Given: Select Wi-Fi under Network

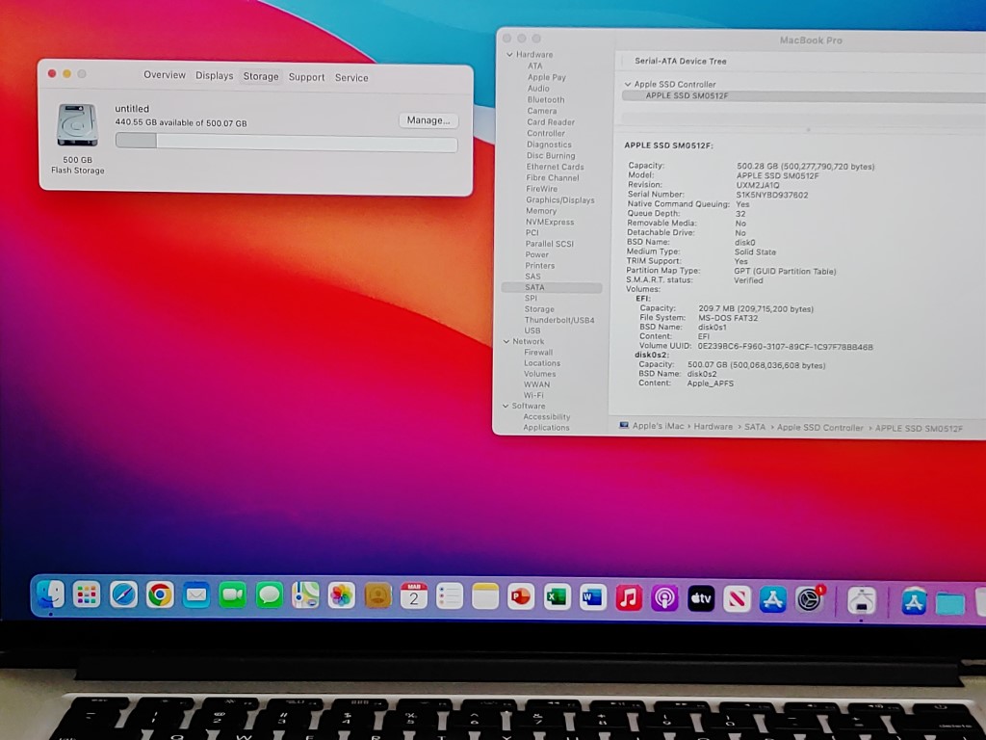Looking at the screenshot, I should 533,395.
